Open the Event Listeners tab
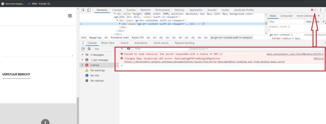Image resolution: width=326 pixels, height=124 pixels. [x=305, y=16]
